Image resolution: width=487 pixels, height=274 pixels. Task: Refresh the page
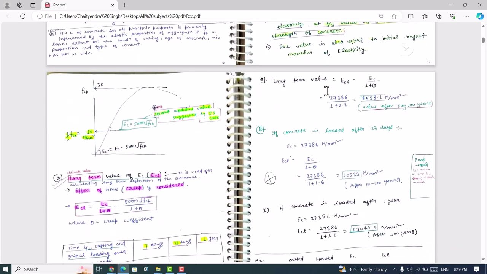(x=23, y=16)
